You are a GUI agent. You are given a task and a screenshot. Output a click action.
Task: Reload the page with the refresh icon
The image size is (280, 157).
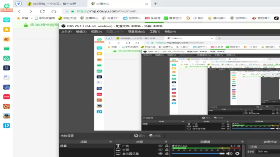(42, 12)
